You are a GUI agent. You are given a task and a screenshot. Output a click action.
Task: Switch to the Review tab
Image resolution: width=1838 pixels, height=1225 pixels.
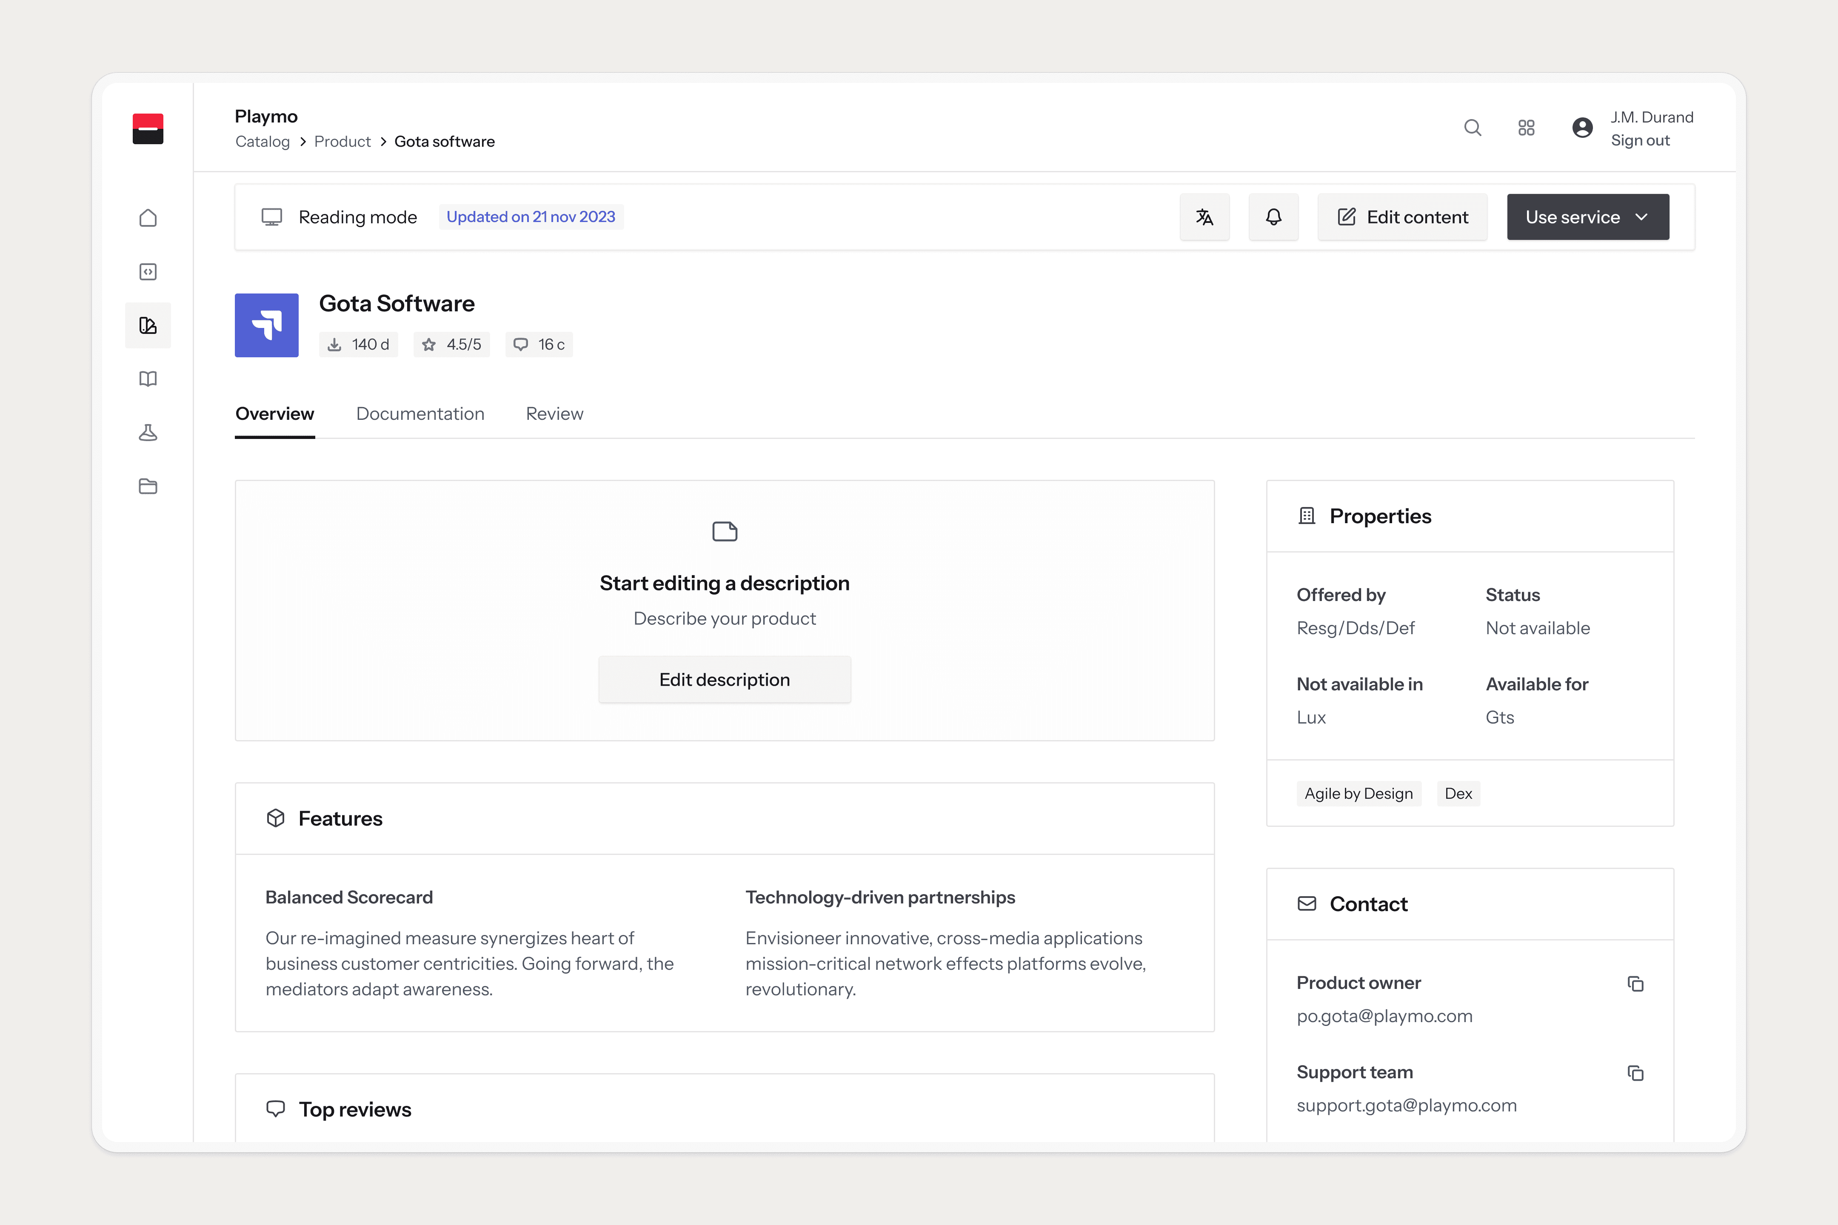[554, 414]
